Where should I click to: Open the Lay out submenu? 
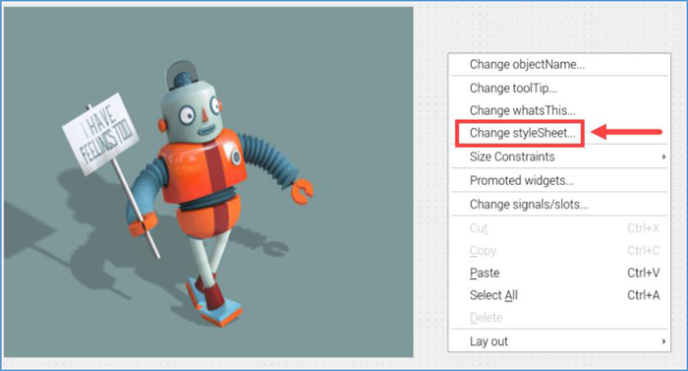click(559, 341)
